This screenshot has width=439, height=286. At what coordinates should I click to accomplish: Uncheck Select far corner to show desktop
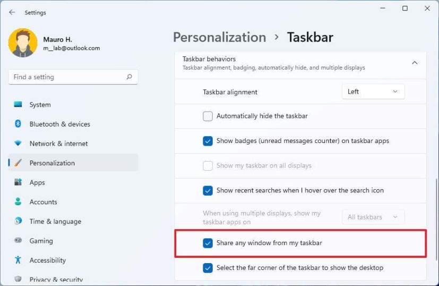click(208, 268)
